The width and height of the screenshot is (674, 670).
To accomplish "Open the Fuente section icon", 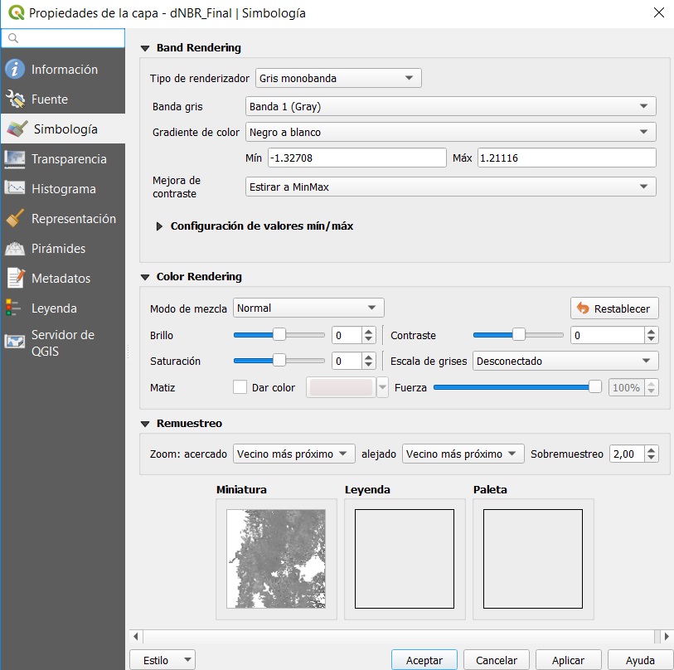I will 15,100.
